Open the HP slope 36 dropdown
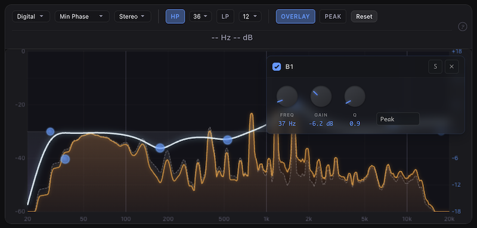The image size is (477, 228). click(200, 17)
